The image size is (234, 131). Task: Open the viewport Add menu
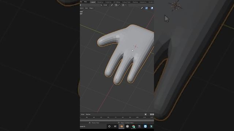[x=86, y=8]
